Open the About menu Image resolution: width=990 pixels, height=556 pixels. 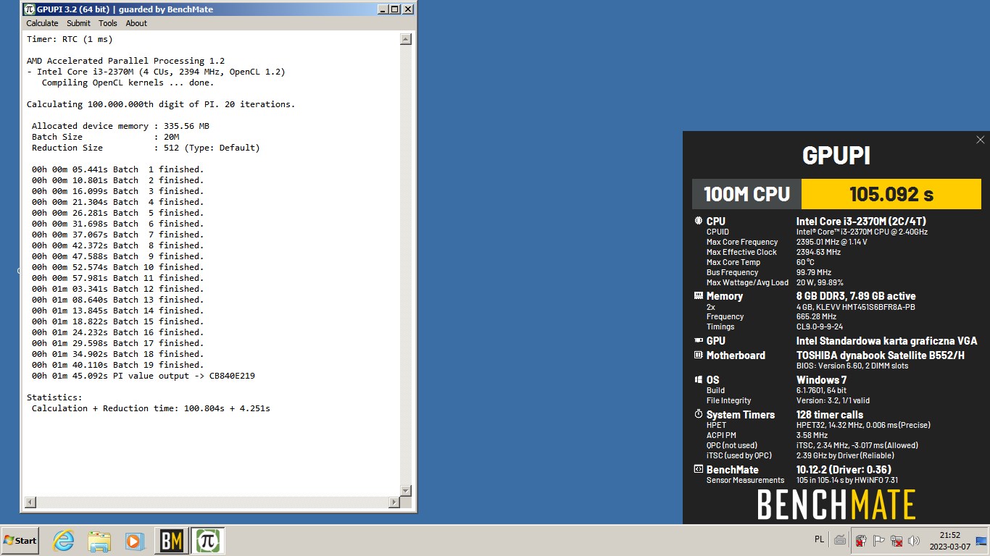[136, 23]
